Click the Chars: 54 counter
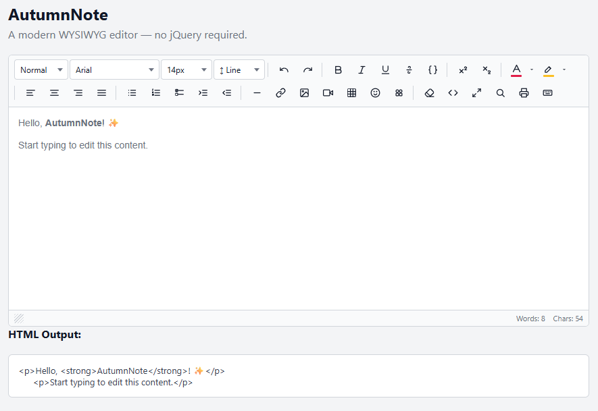 tap(568, 319)
